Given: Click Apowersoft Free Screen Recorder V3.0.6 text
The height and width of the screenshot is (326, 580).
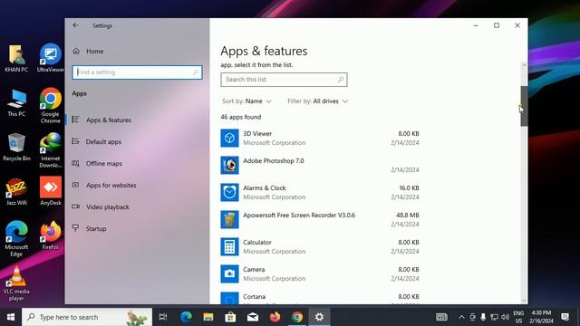Looking at the screenshot, I should [x=299, y=216].
